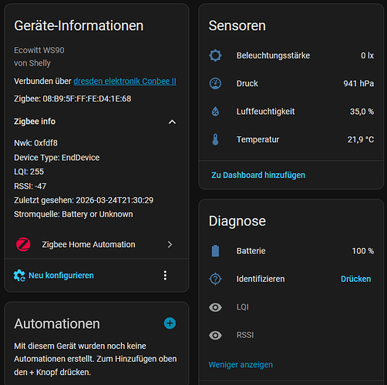Click the Automationen card heading

click(x=57, y=323)
